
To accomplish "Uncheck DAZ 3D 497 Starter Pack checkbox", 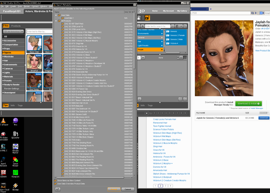I will point(63,23).
